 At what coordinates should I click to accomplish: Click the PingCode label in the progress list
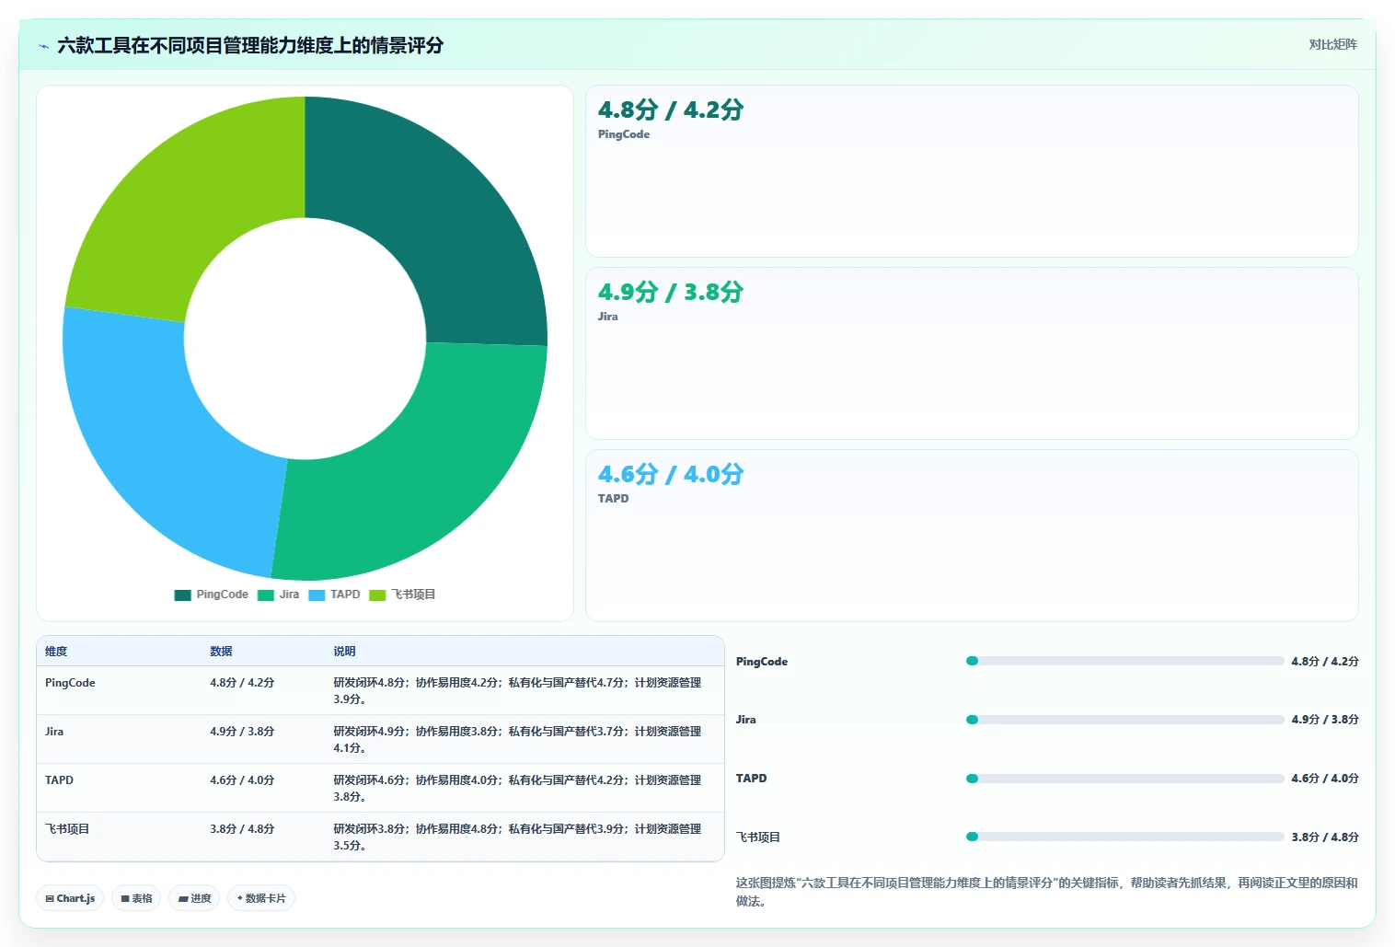pyautogui.click(x=762, y=662)
